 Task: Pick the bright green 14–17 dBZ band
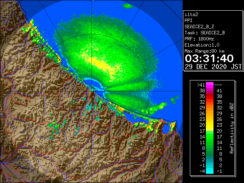click(x=210, y=136)
